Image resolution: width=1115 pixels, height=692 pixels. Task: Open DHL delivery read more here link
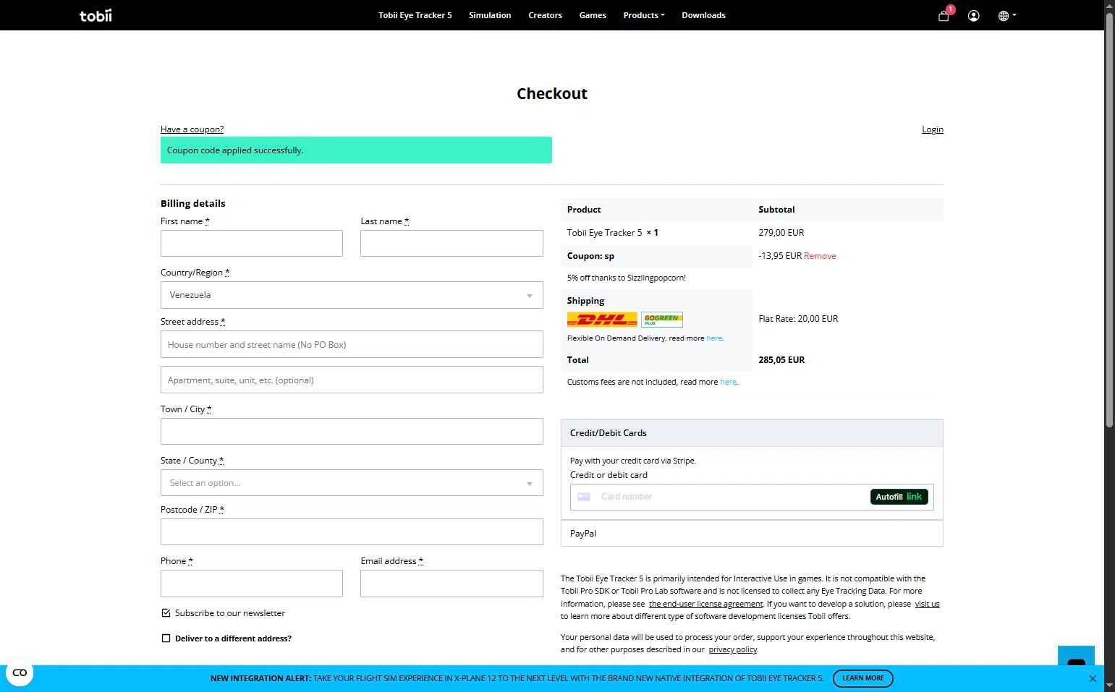coord(714,338)
